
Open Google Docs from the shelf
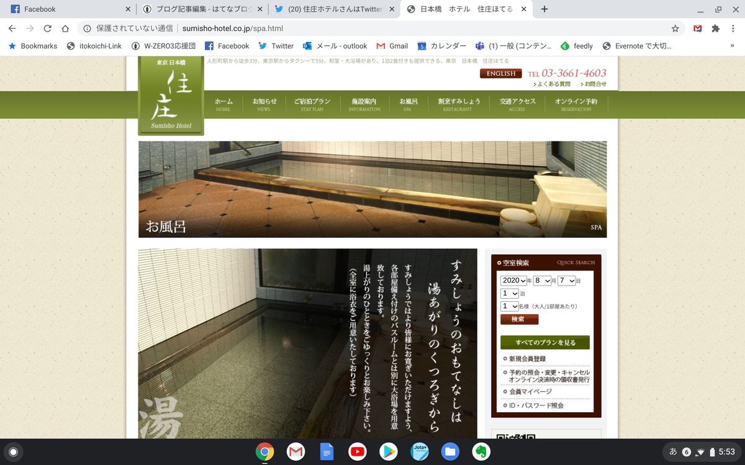(327, 452)
